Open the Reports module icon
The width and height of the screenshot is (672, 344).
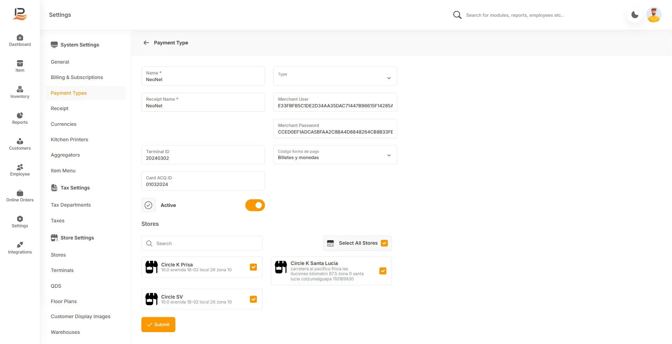pos(20,115)
